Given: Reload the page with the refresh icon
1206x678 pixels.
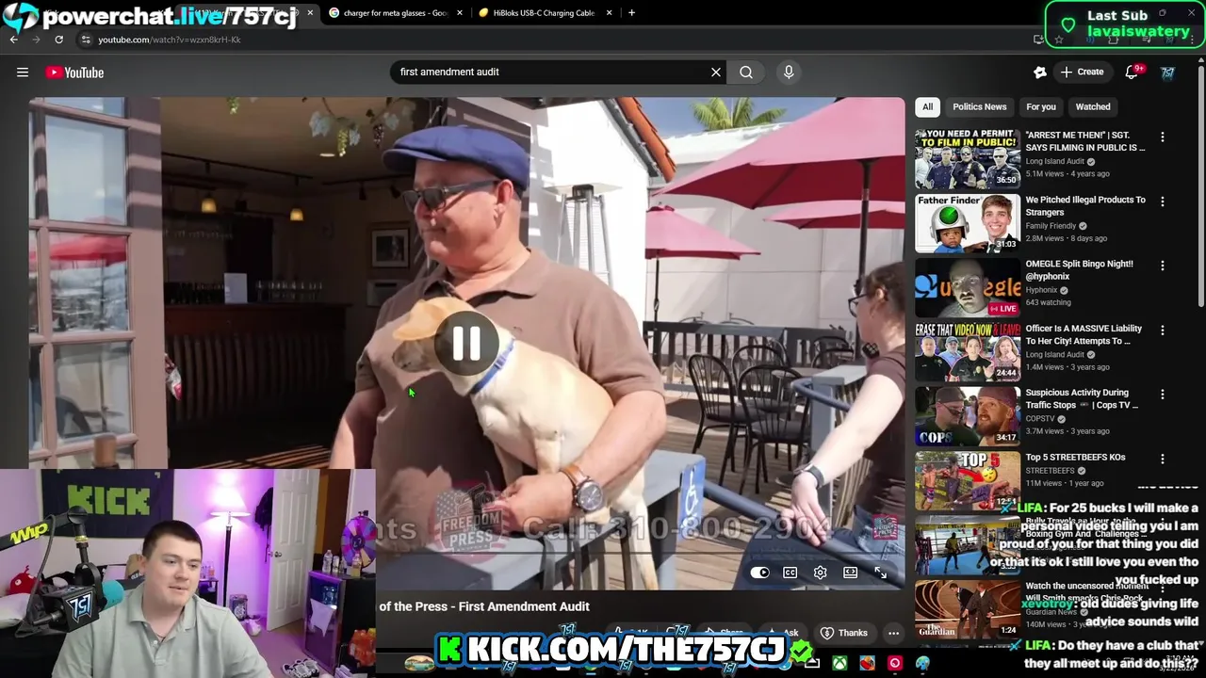Looking at the screenshot, I should click(x=58, y=40).
